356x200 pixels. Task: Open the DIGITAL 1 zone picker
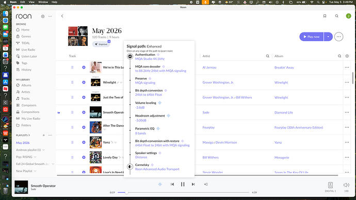(330, 187)
